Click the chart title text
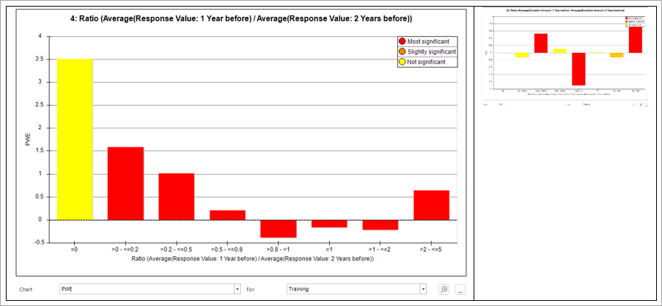The image size is (662, 306). [241, 19]
